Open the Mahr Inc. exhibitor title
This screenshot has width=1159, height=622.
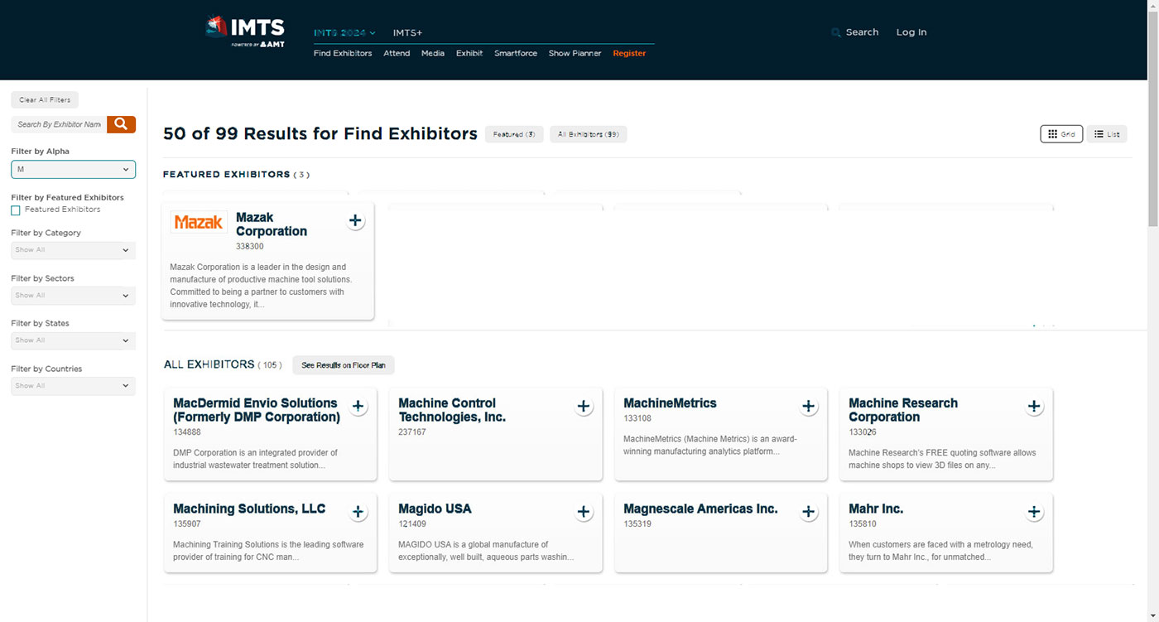pos(876,509)
